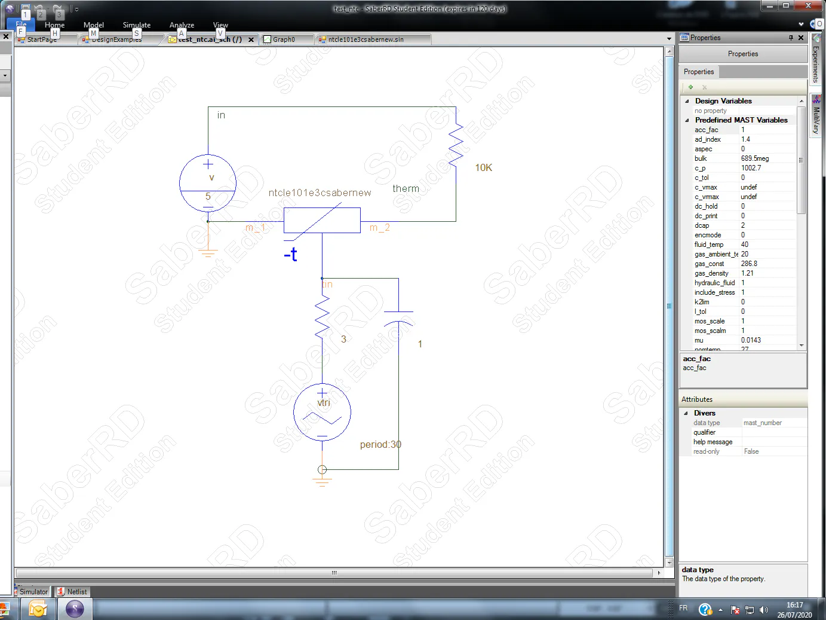Open the document tabs list dropdown
Image resolution: width=826 pixels, height=620 pixels.
669,39
